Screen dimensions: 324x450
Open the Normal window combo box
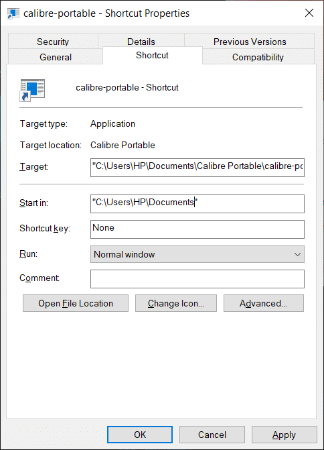click(197, 254)
